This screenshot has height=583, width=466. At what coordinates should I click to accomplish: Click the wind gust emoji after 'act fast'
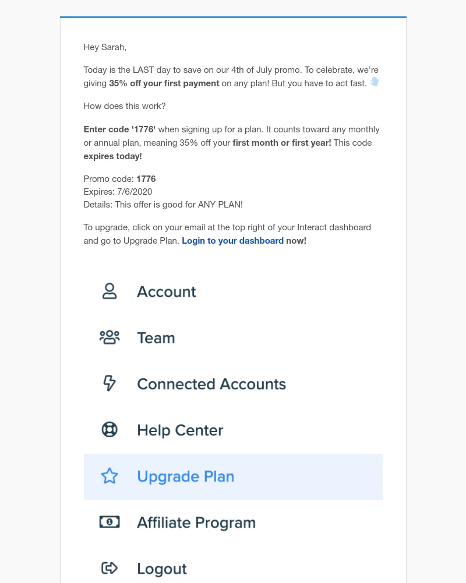[374, 82]
